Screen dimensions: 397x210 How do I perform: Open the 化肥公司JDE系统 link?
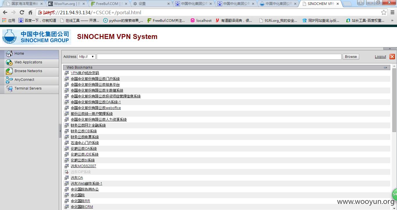click(x=85, y=154)
